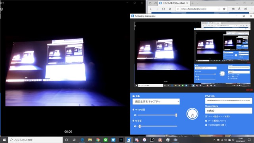Select the TwitCasting browser tab

pyautogui.click(x=173, y=3)
